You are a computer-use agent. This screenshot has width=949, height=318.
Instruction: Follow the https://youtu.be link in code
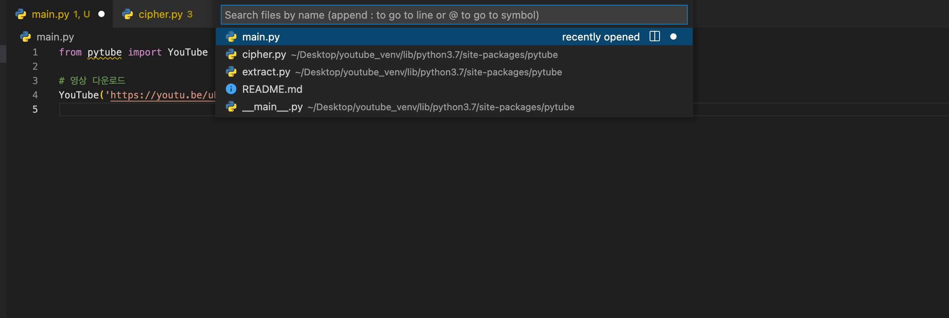click(x=163, y=95)
